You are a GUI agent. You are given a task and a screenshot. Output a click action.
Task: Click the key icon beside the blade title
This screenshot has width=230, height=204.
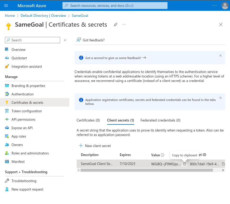[x=8, y=27]
